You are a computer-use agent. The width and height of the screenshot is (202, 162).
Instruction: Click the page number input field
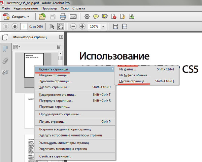tap(24, 27)
